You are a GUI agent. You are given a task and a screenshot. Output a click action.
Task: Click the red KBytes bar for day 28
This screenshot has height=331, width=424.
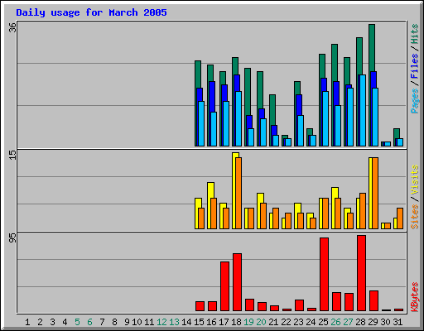[x=361, y=273]
